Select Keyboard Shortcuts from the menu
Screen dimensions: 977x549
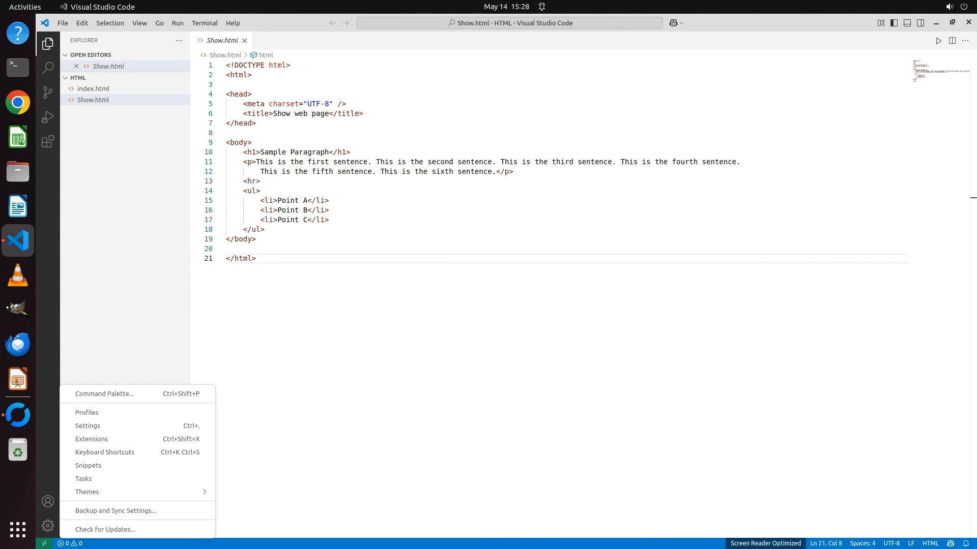[x=105, y=452]
